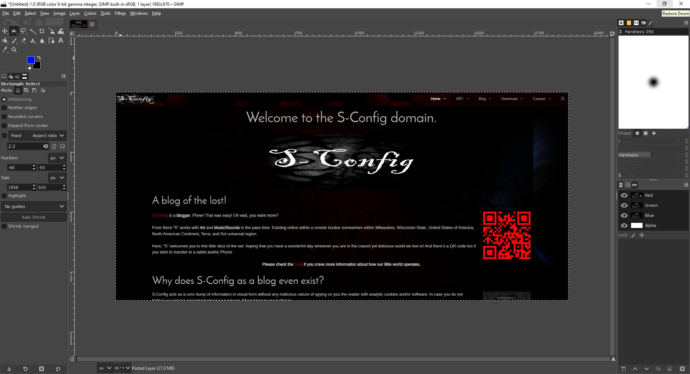Image resolution: width=690 pixels, height=374 pixels.
Task: Open the Filters menu
Action: point(120,13)
